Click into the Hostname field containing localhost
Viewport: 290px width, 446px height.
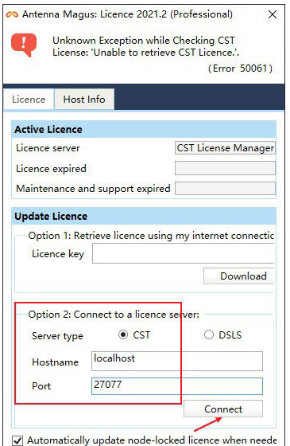tap(177, 362)
